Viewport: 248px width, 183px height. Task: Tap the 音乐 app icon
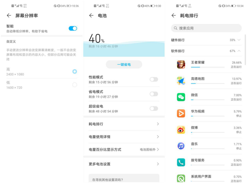pos(181,146)
